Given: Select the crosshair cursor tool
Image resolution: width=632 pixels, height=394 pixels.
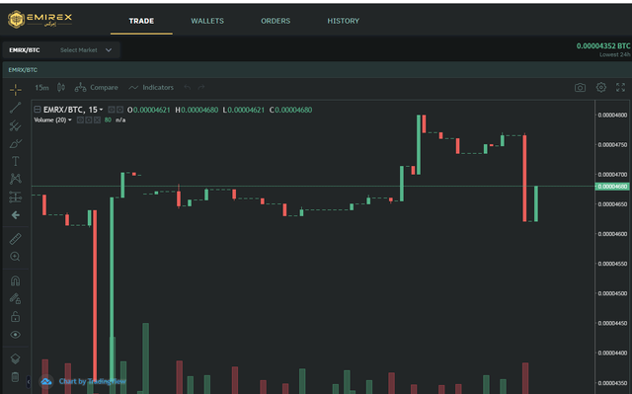Looking at the screenshot, I should (x=16, y=90).
